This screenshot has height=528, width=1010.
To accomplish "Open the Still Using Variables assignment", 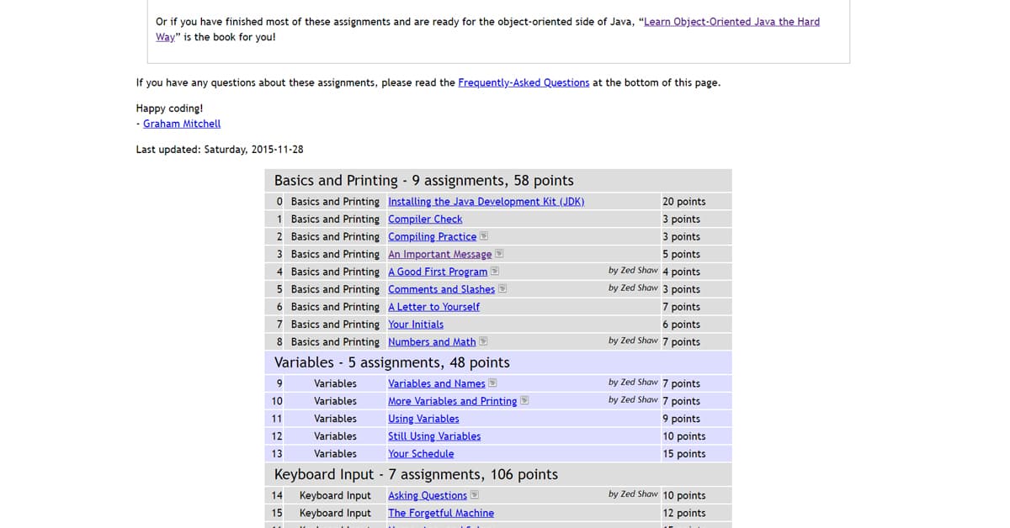I will coord(434,436).
